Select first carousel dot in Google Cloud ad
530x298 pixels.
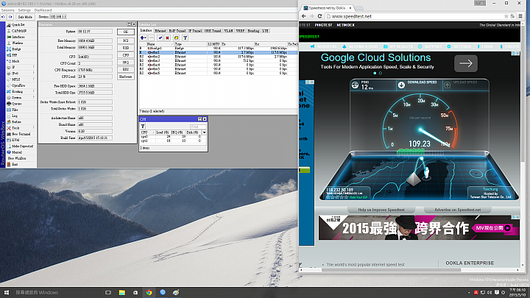point(375,73)
